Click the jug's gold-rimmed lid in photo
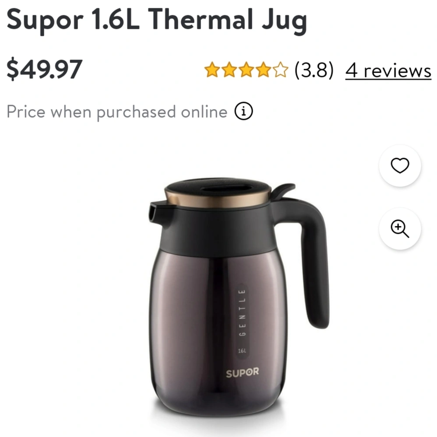Image resolution: width=437 pixels, height=437 pixels. click(218, 193)
